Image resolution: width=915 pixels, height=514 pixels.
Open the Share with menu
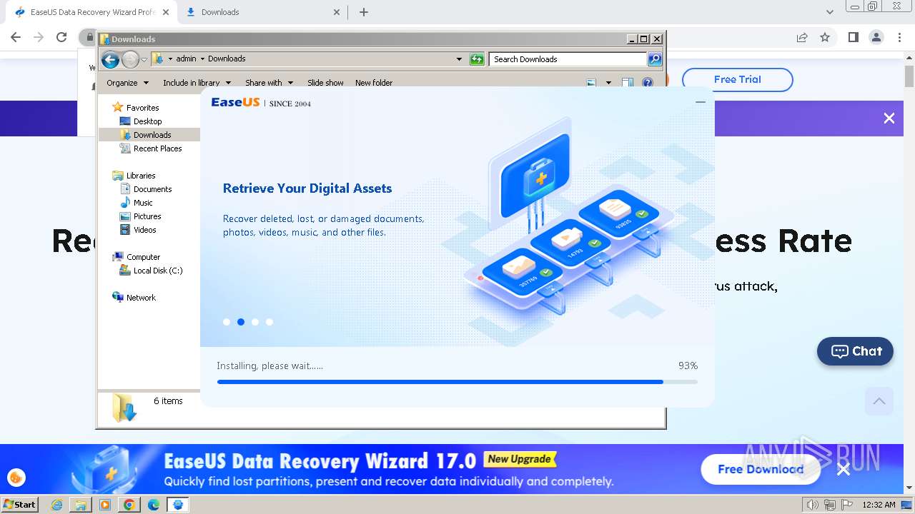269,83
